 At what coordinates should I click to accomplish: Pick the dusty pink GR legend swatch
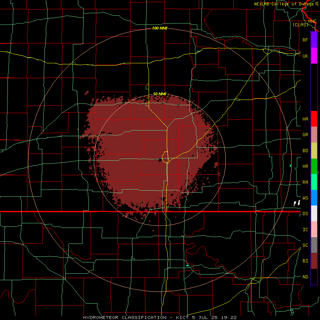(x=314, y=135)
